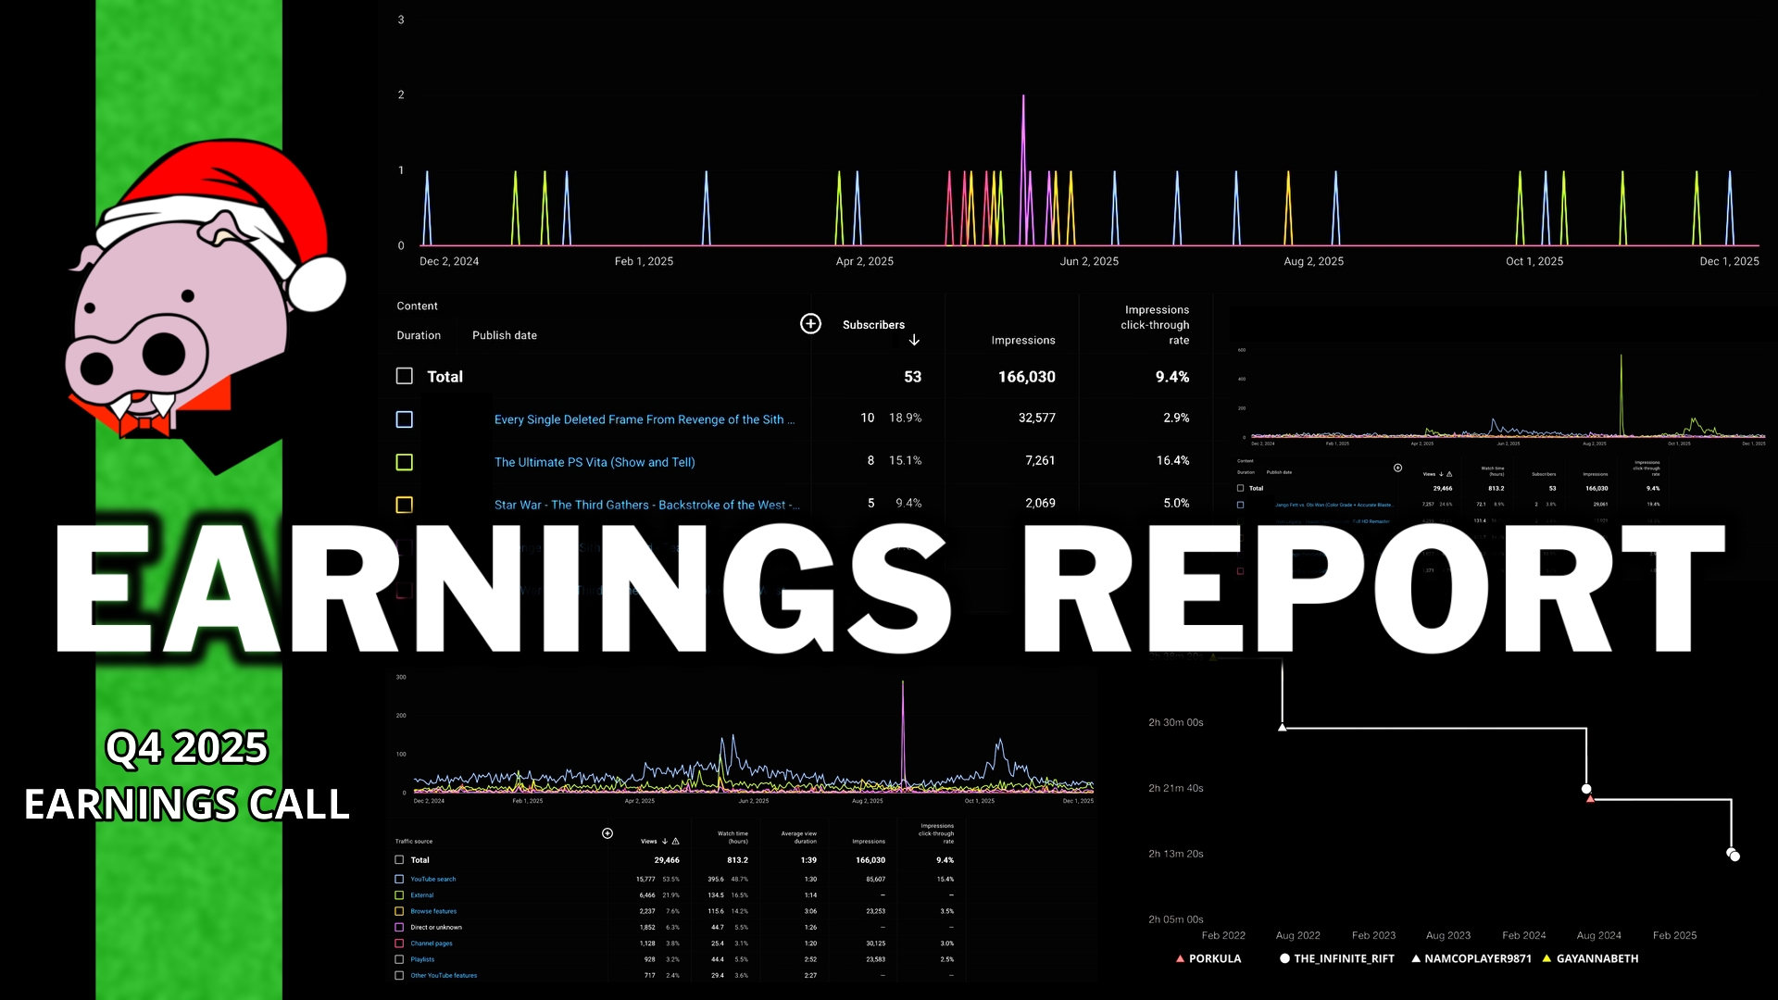Click the Subscribers sort arrow icon
Viewport: 1778px width, 1000px height.
tap(914, 341)
